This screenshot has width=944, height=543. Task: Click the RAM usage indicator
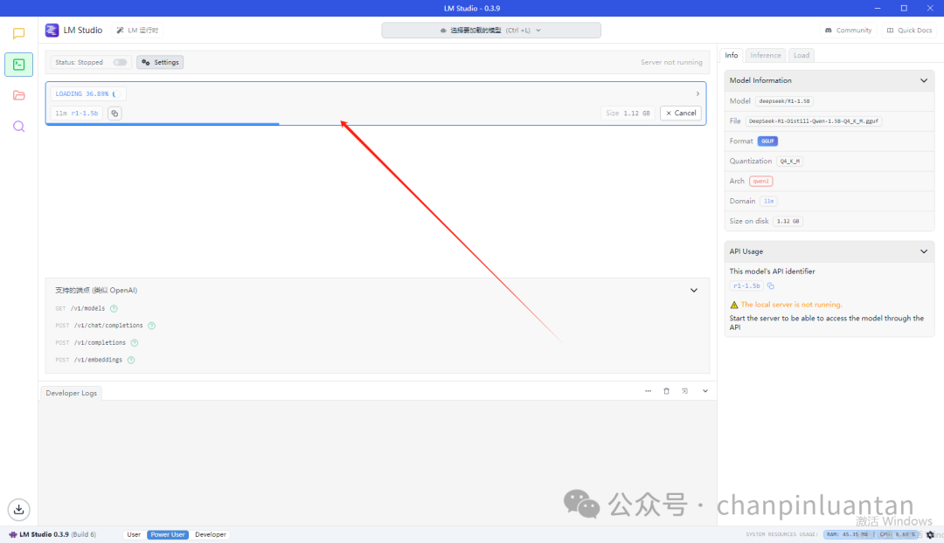click(847, 534)
